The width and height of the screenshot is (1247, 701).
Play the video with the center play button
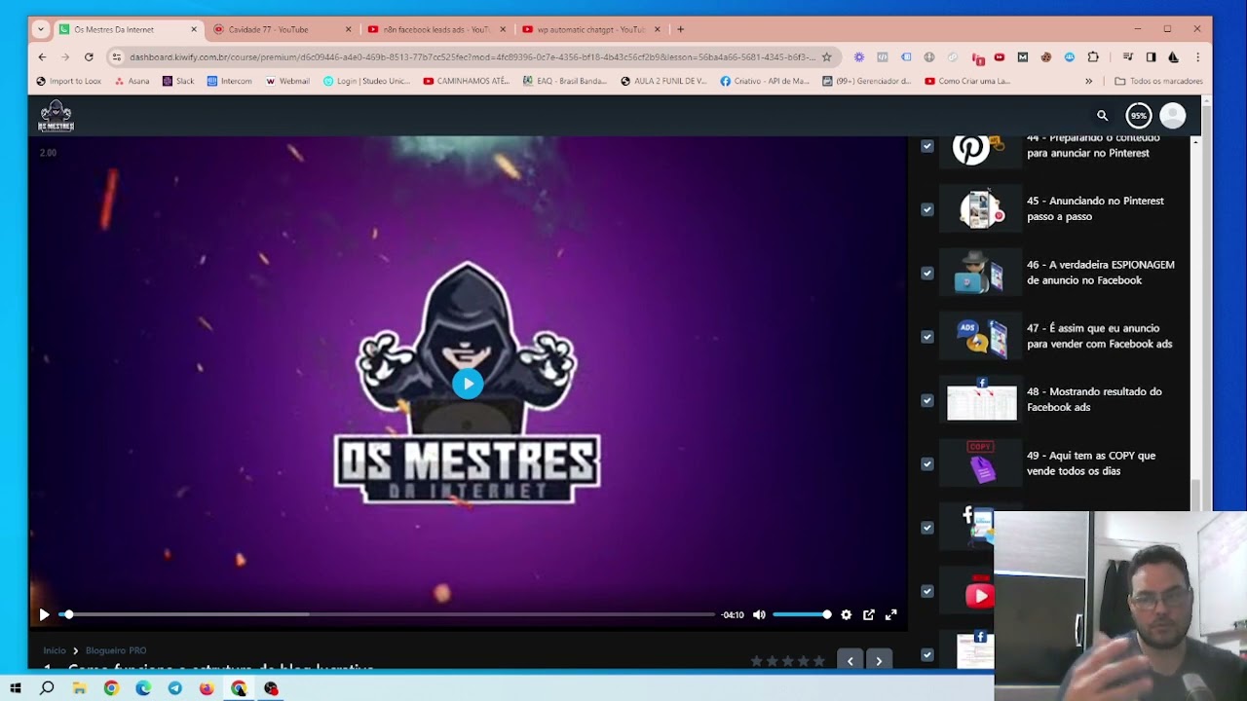click(x=468, y=384)
